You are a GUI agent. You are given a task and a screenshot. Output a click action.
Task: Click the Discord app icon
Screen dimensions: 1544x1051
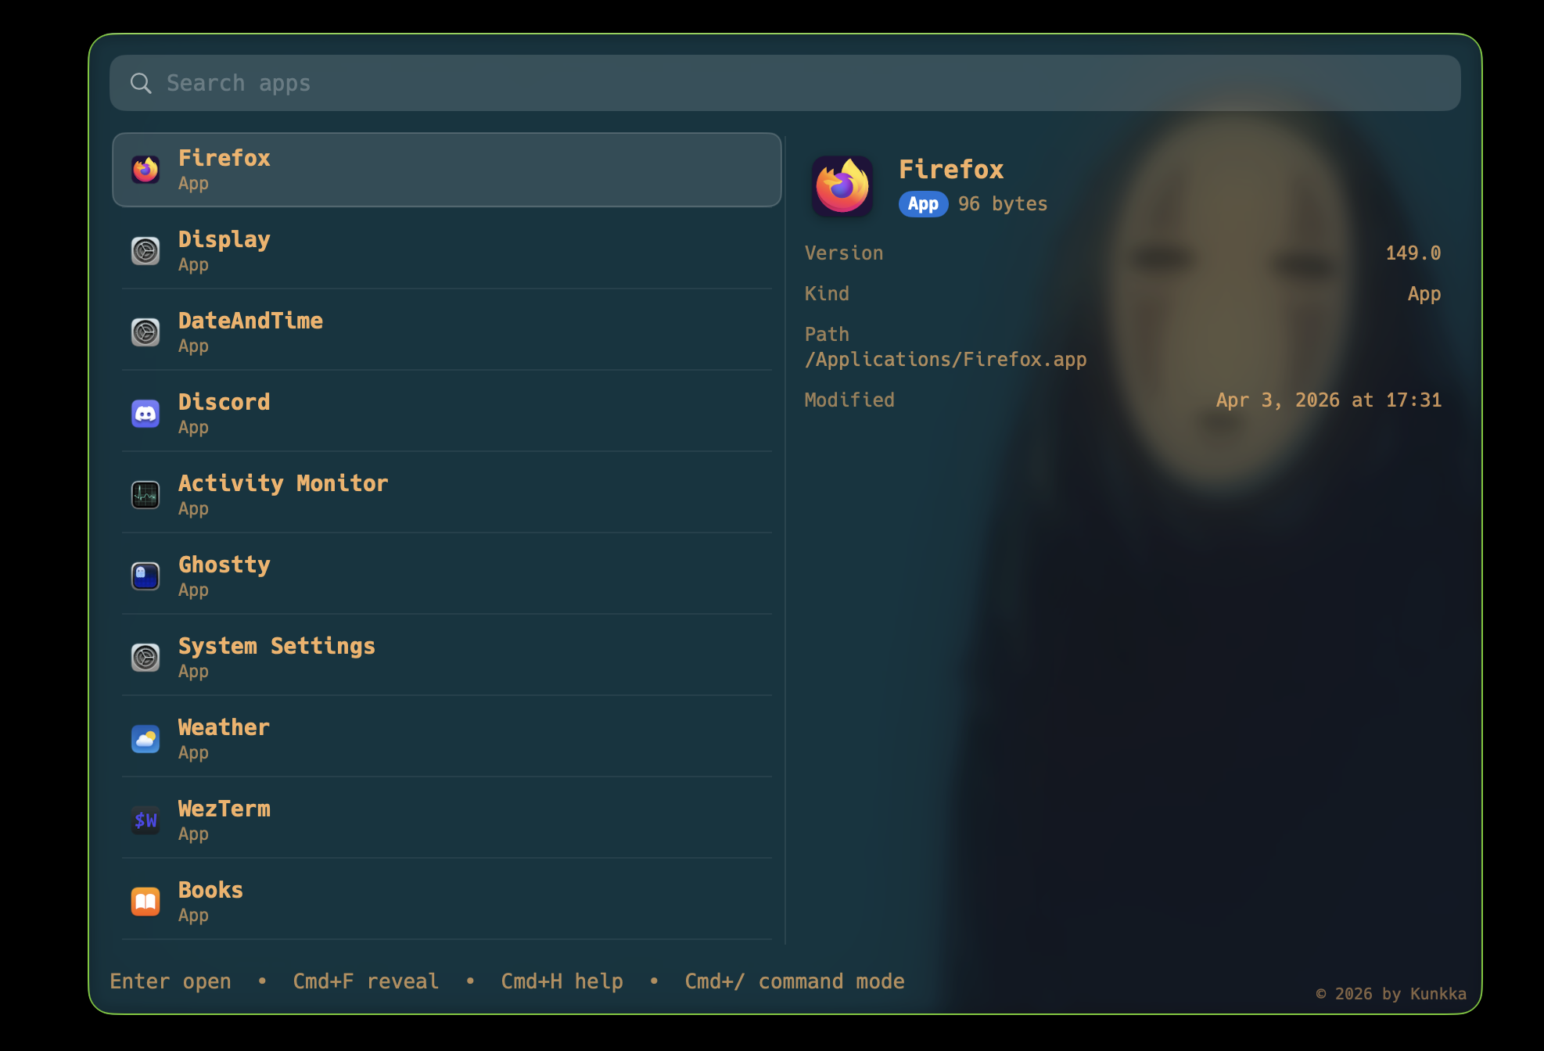(145, 414)
